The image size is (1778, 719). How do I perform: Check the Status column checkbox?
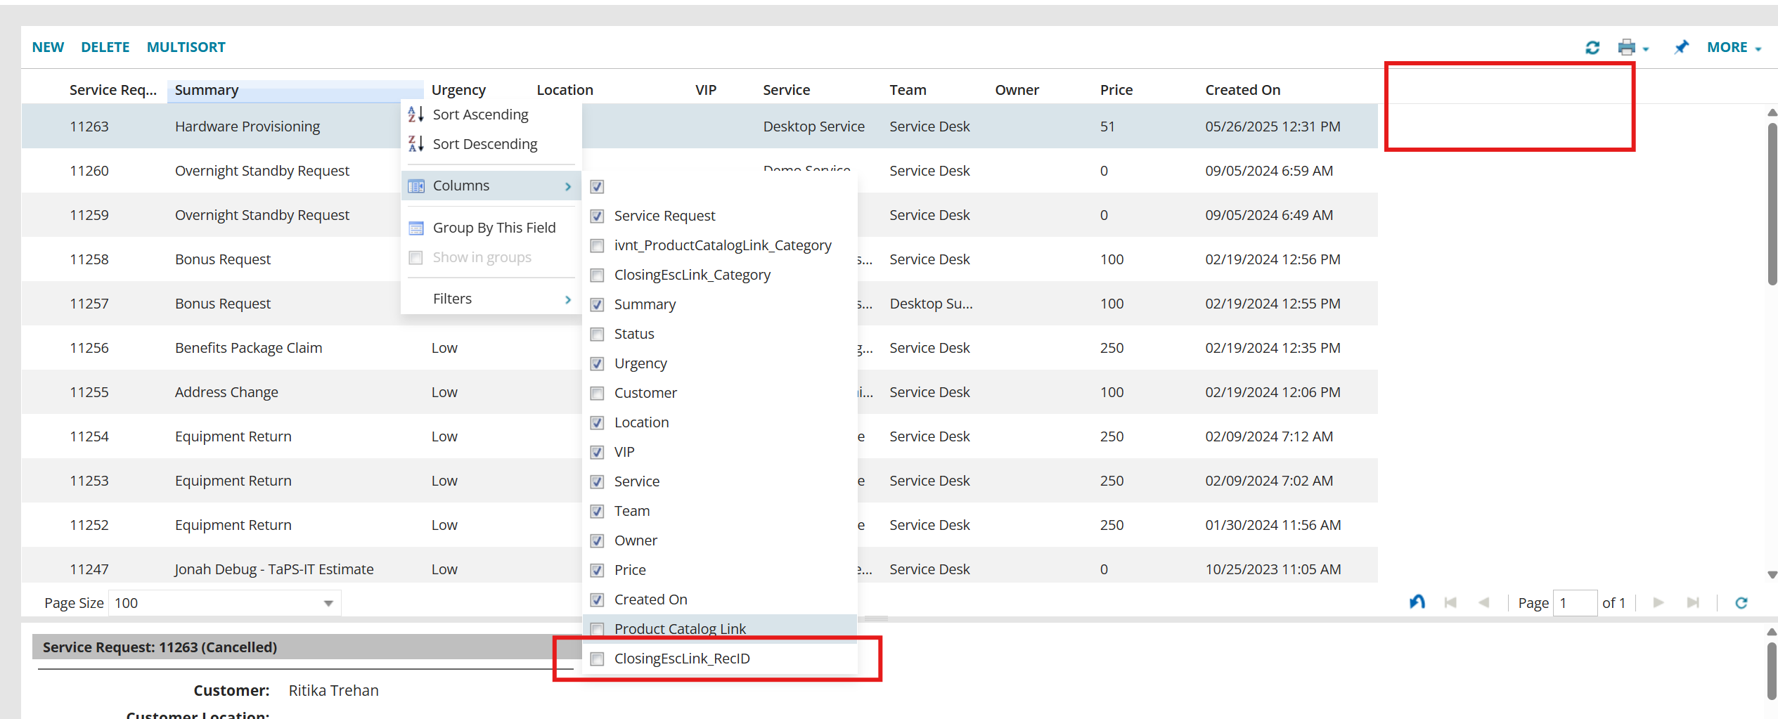(597, 334)
